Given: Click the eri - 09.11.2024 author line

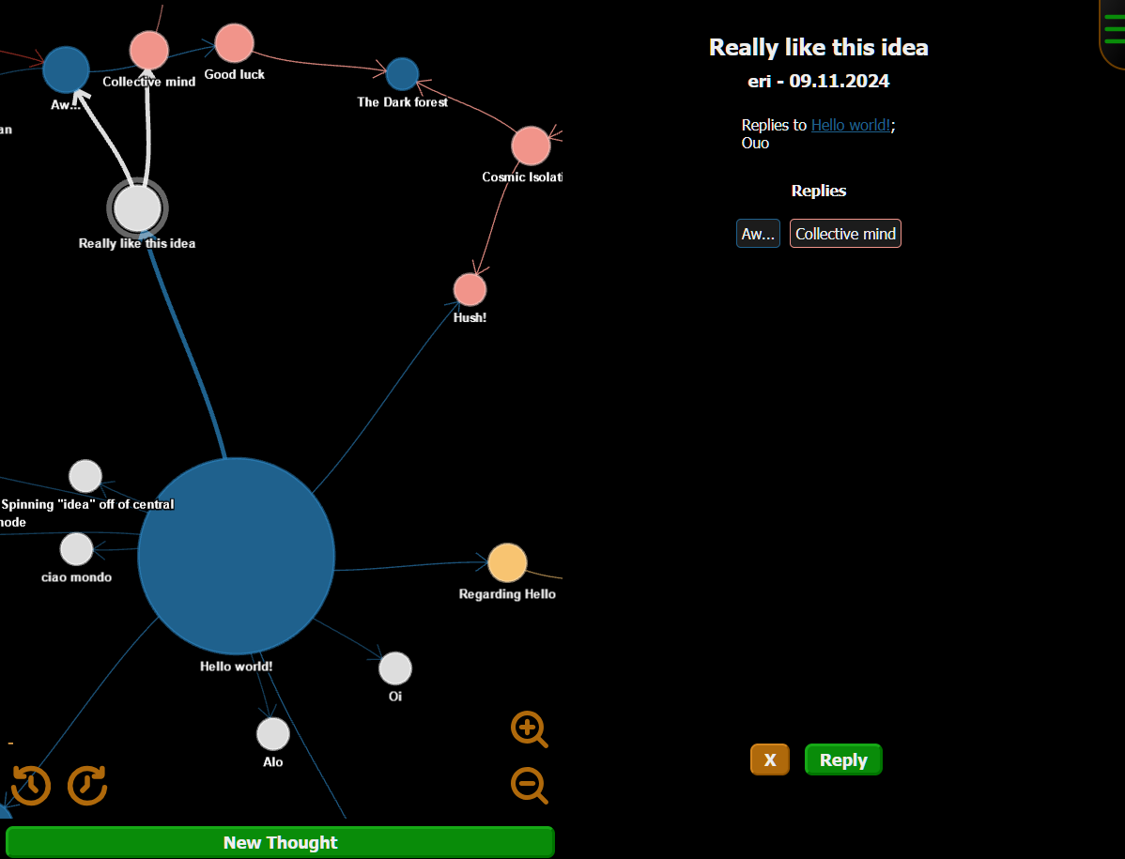Looking at the screenshot, I should [819, 81].
